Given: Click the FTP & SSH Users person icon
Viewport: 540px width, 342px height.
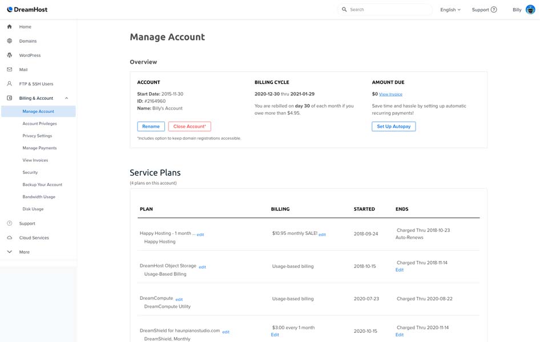Looking at the screenshot, I should (10, 84).
